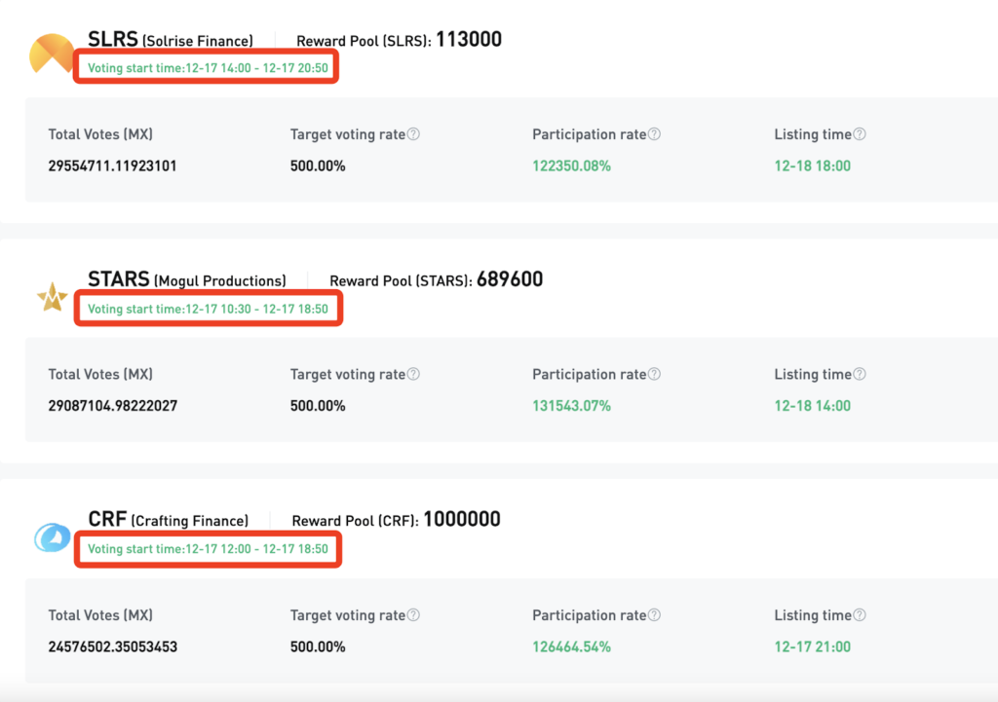Click the CRF Crafting Finance logo
The height and width of the screenshot is (702, 998).
(x=52, y=537)
